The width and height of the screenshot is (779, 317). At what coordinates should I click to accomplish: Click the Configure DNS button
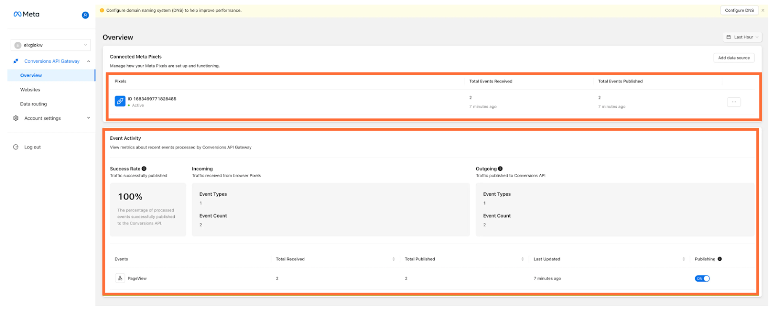(x=739, y=10)
